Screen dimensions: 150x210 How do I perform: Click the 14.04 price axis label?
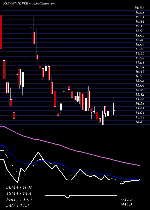(140, 112)
